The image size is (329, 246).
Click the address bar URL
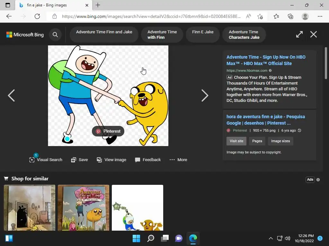(151, 16)
